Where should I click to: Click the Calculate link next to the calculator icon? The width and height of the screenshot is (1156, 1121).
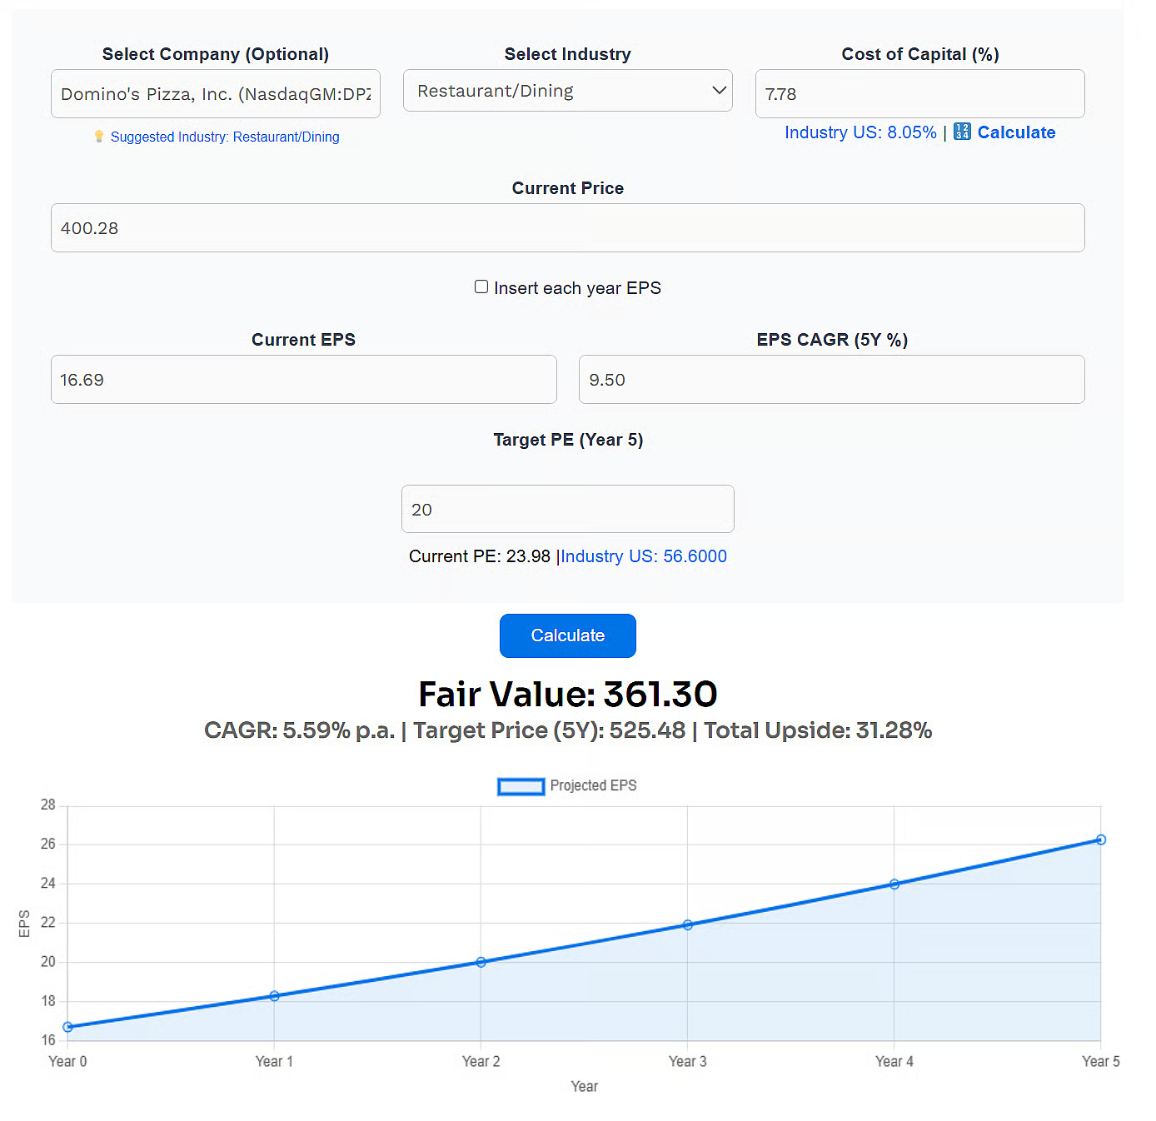tap(1016, 132)
